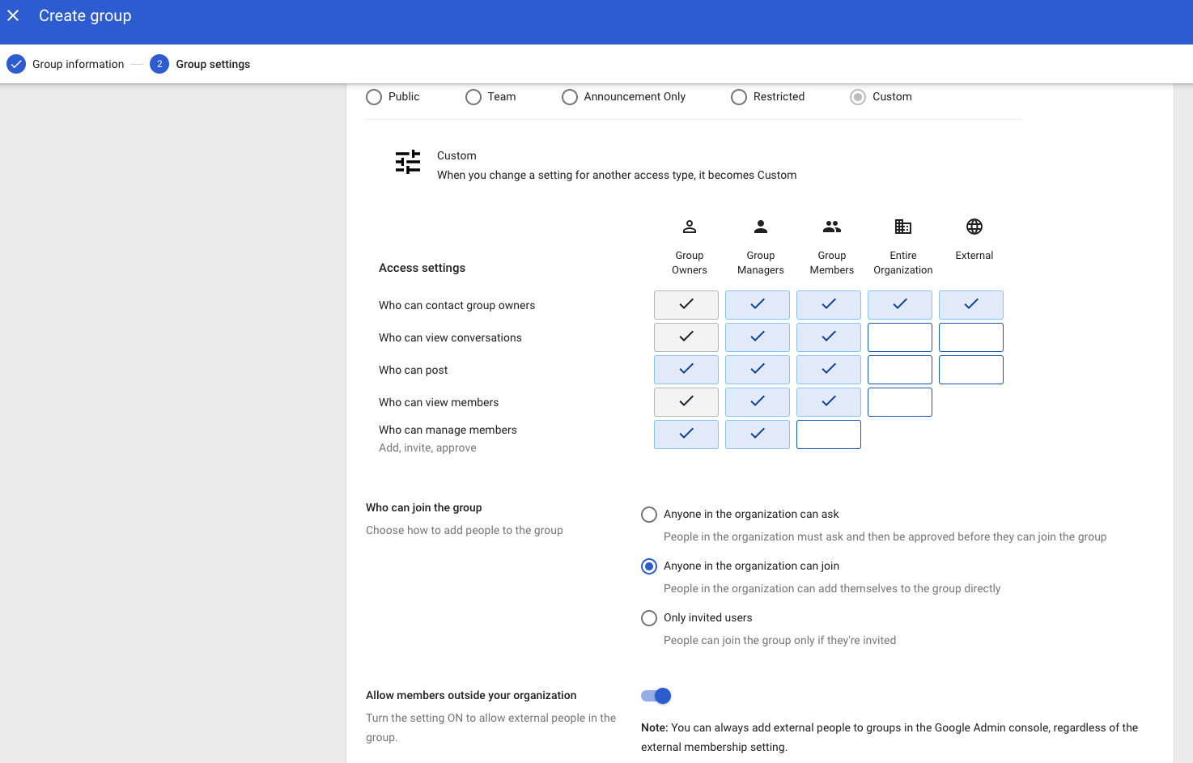Click the Group Managers person icon
The height and width of the screenshot is (763, 1193).
click(x=760, y=227)
